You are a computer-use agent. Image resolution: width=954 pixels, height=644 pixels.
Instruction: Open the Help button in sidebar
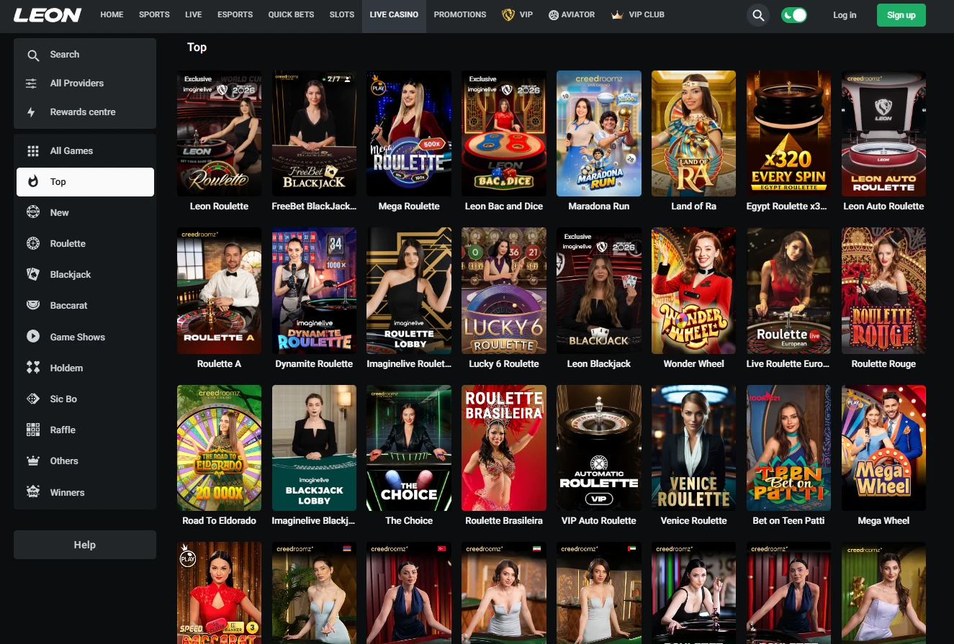(85, 545)
